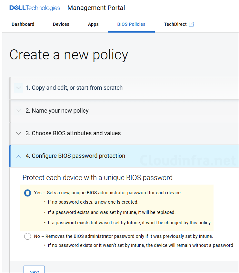Open the Dashboard tab
The height and width of the screenshot is (273, 239).
pyautogui.click(x=23, y=24)
